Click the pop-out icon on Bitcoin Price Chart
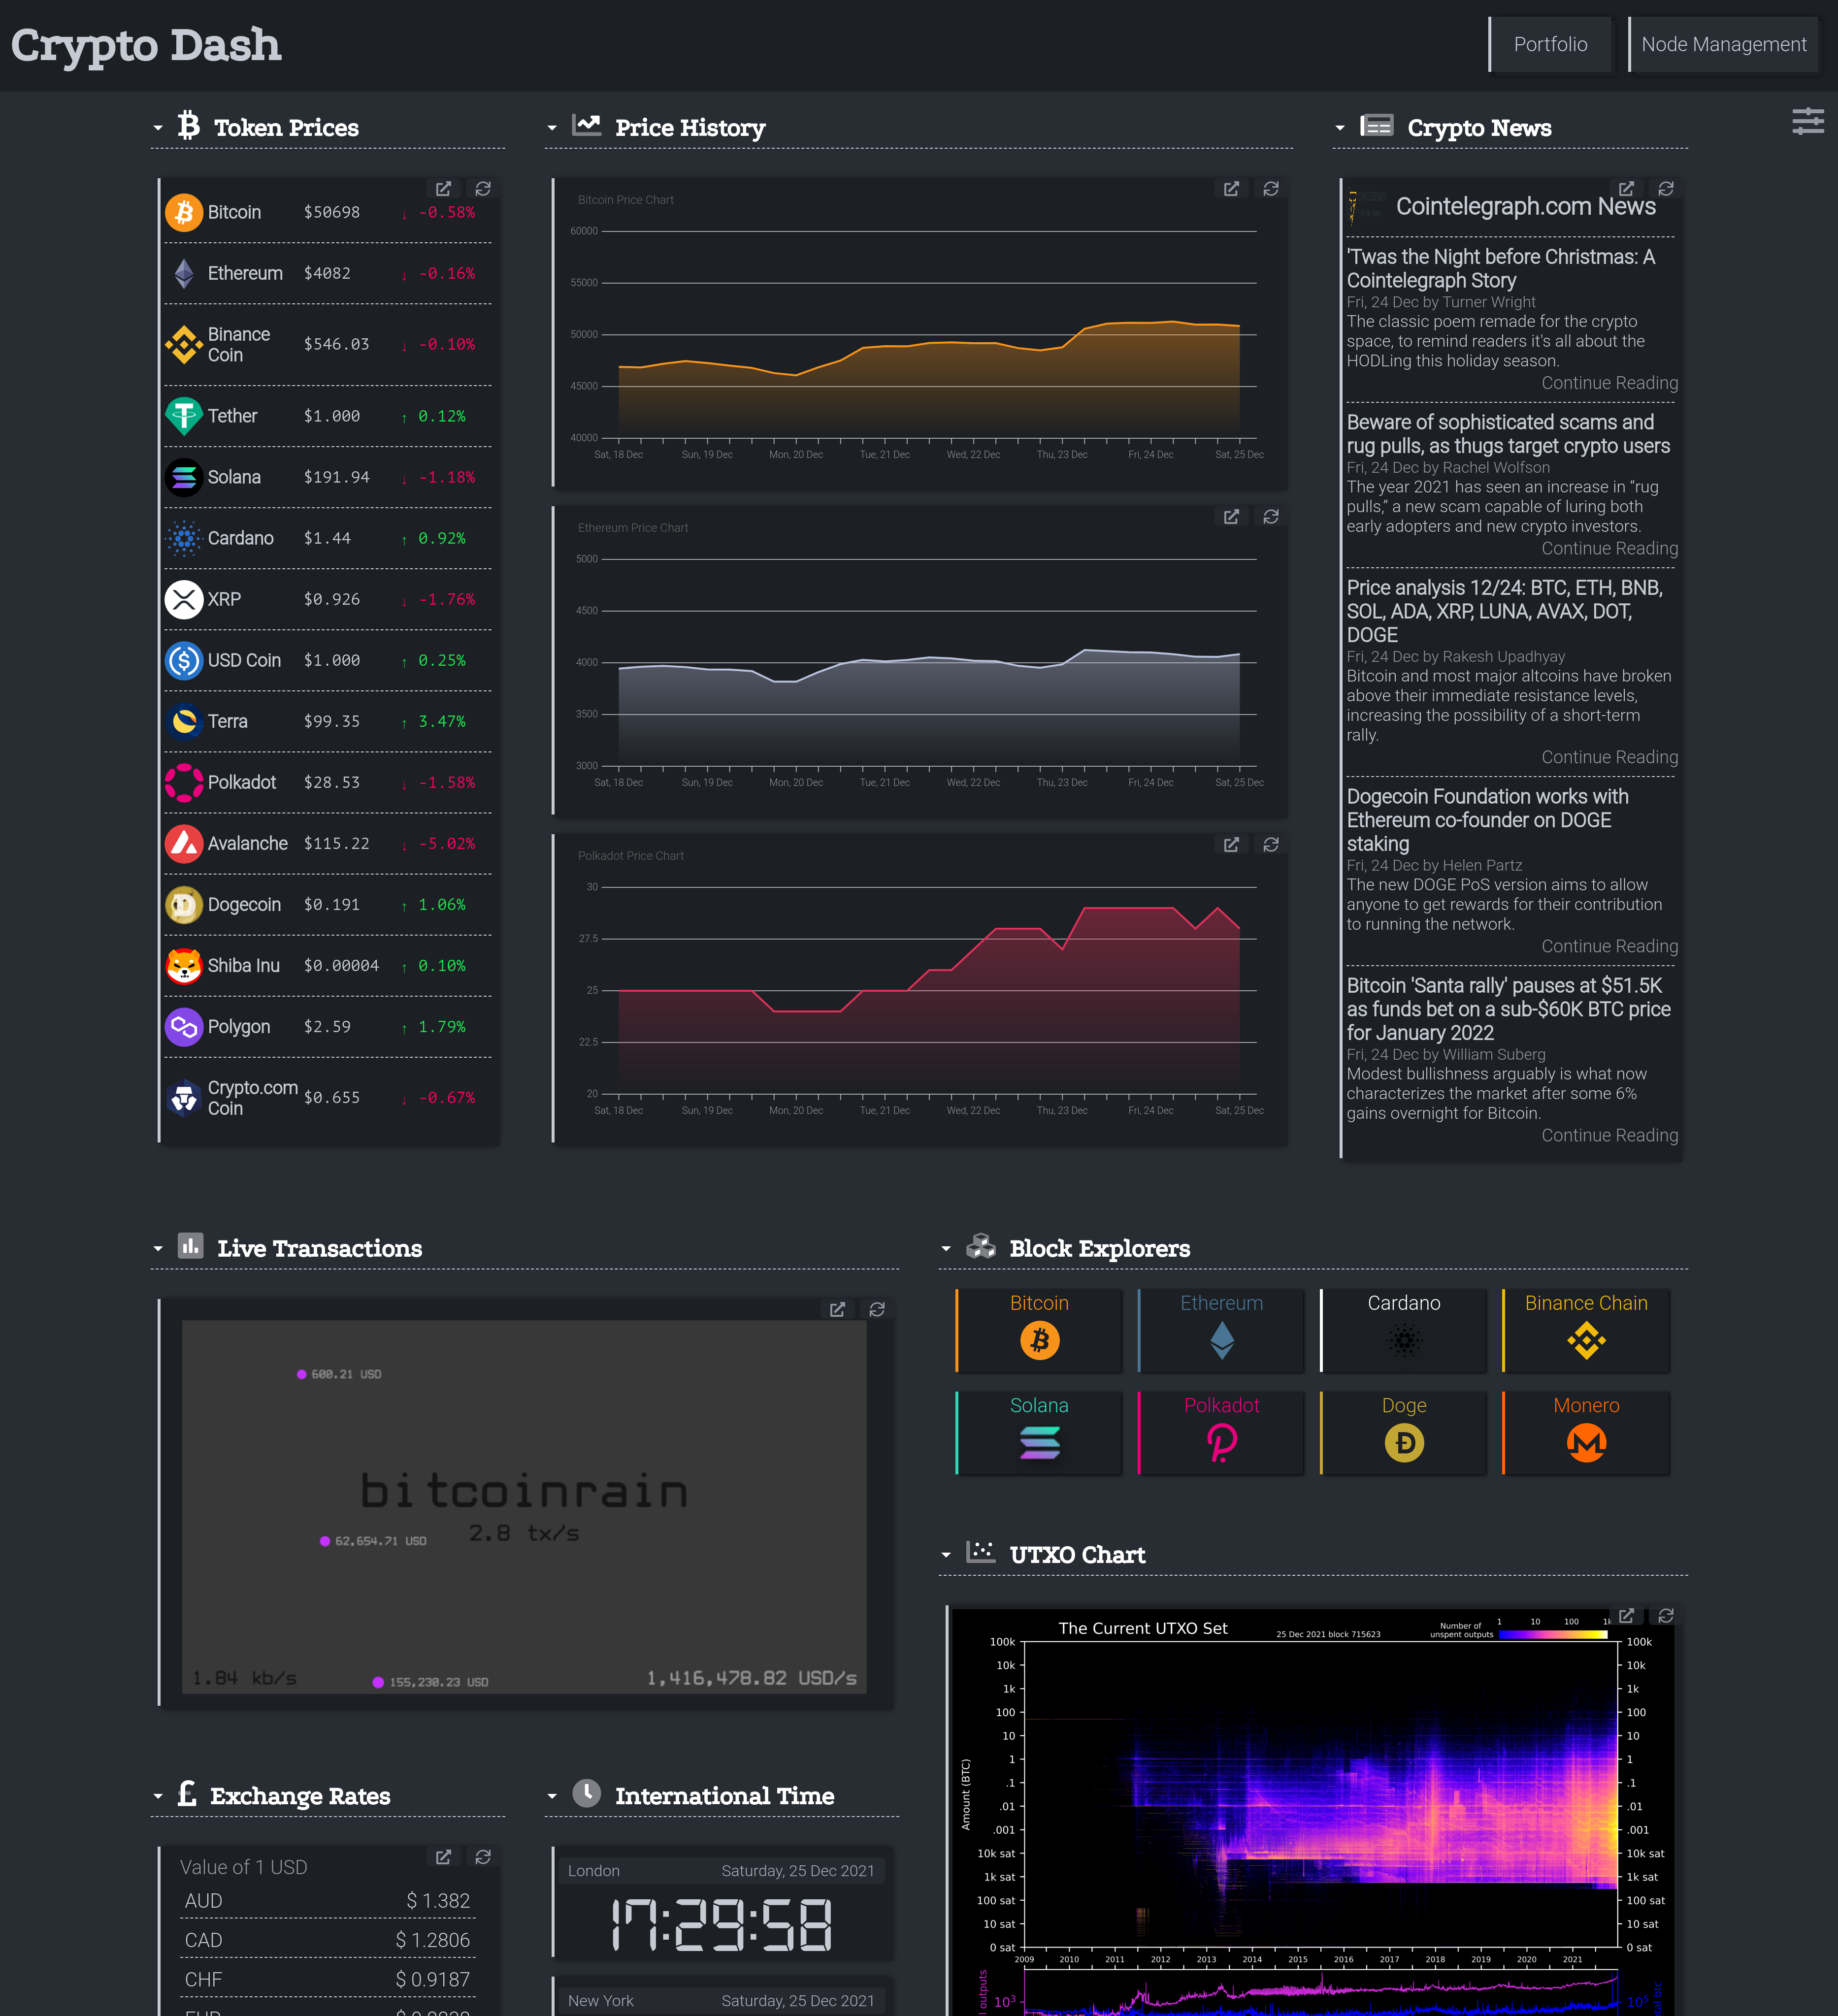The height and width of the screenshot is (2016, 1838). click(x=1231, y=189)
